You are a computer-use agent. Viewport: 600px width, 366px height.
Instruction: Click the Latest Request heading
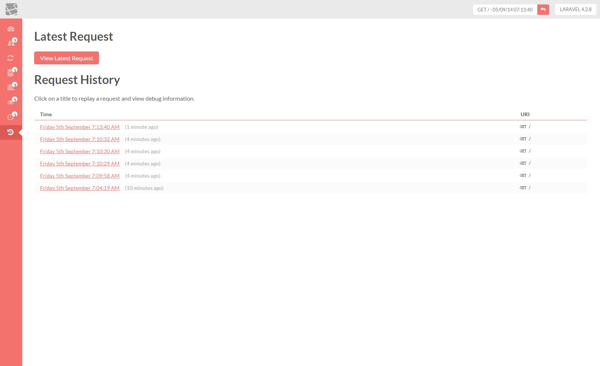tap(73, 37)
